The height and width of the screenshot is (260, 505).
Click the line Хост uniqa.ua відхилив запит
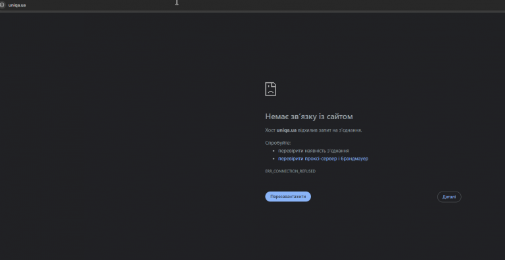(314, 130)
